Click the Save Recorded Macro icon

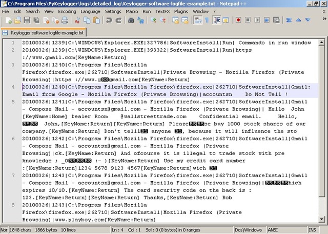tap(276, 21)
